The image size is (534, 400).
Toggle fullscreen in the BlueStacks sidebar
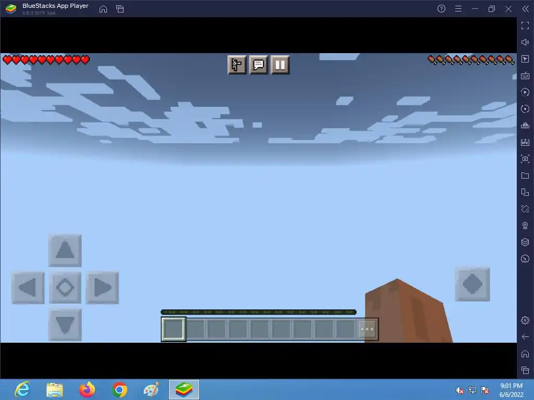pos(525,26)
